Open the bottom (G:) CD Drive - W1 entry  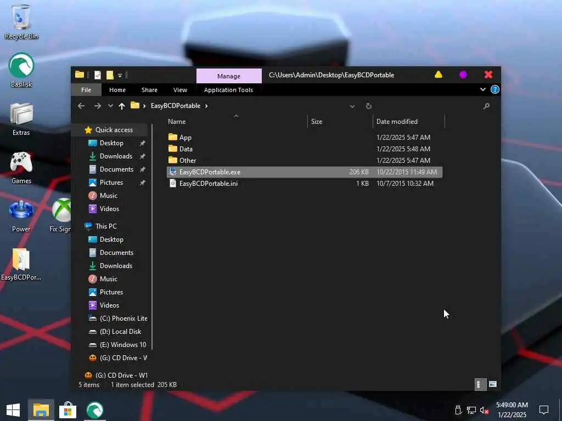click(x=116, y=376)
